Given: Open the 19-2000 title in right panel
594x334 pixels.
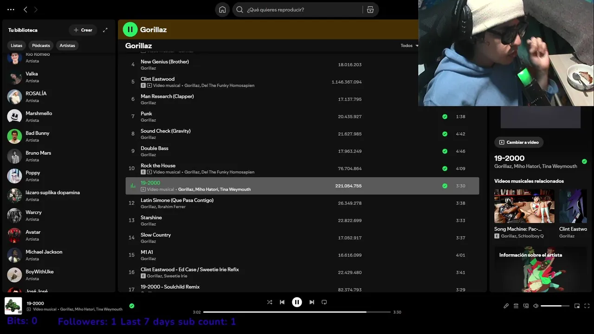Looking at the screenshot, I should pos(510,158).
